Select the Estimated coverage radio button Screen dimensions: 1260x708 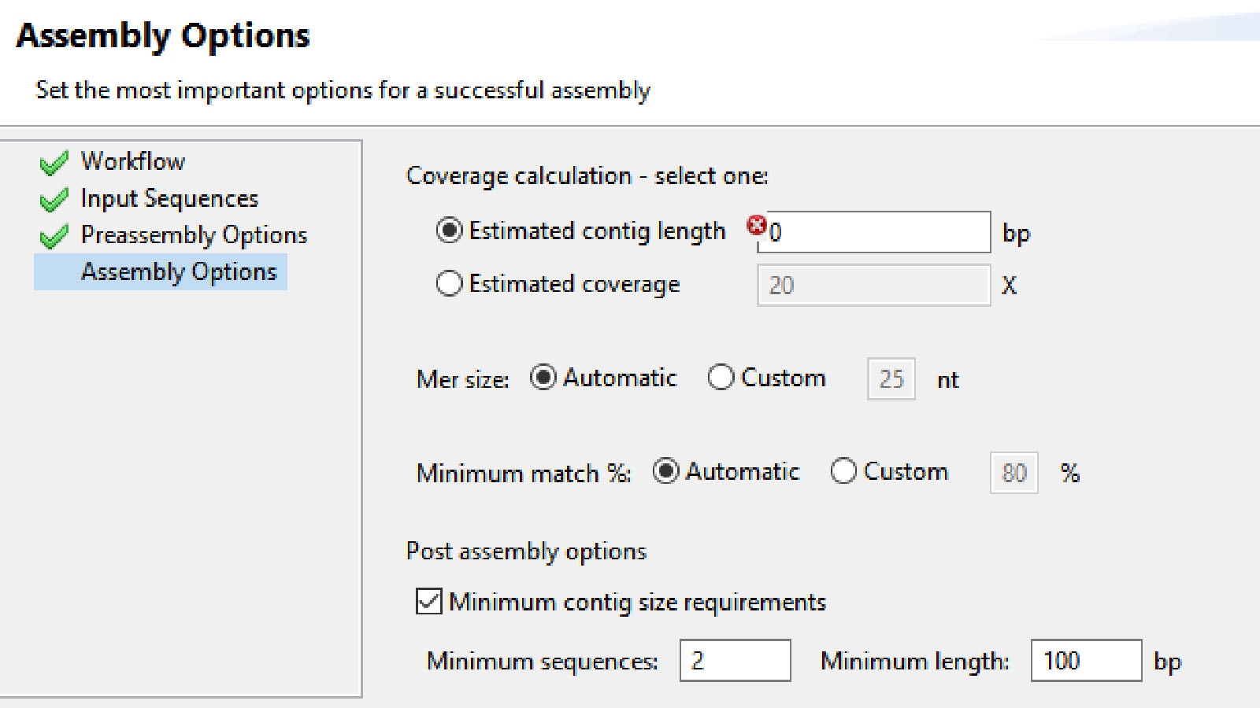448,284
